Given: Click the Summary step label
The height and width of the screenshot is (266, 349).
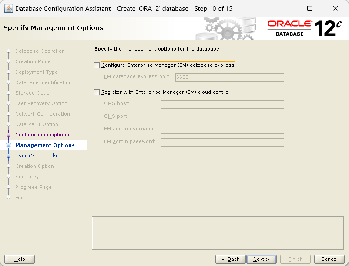Looking at the screenshot, I should click(x=27, y=177).
